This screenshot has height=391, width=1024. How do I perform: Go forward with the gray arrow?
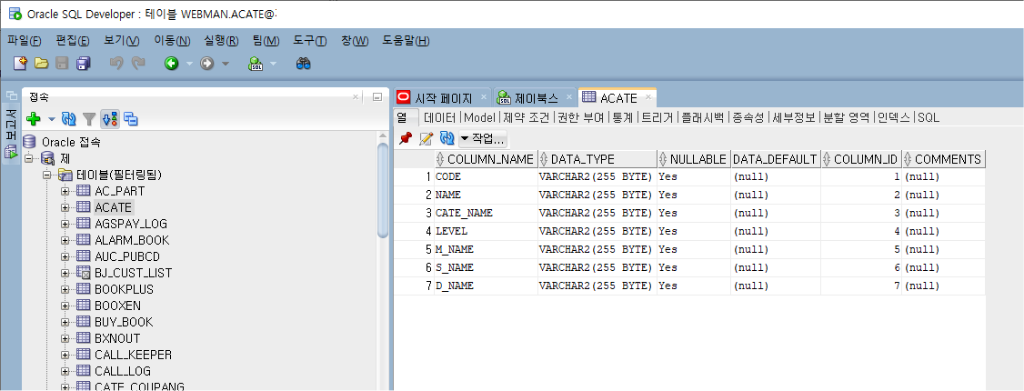coord(207,64)
